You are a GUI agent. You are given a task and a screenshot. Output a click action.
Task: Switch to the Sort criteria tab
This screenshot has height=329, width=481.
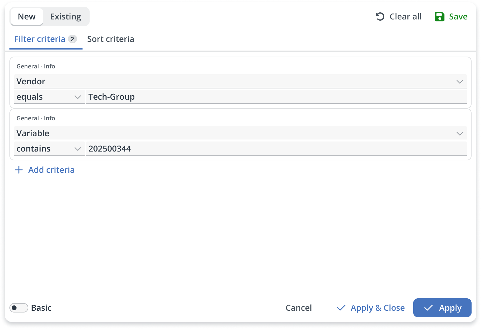[x=111, y=39]
